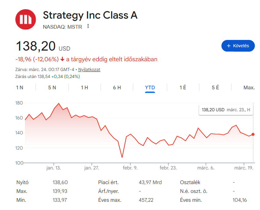
Task: Click the red down arrow indicator
Action: pos(62,59)
